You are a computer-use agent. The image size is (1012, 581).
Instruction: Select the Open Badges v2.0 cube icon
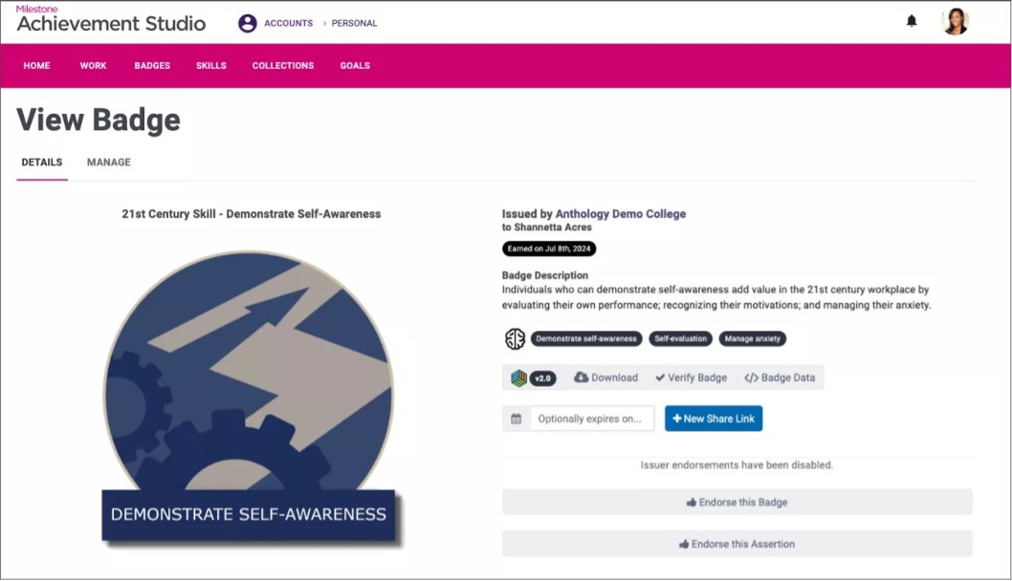tap(517, 377)
